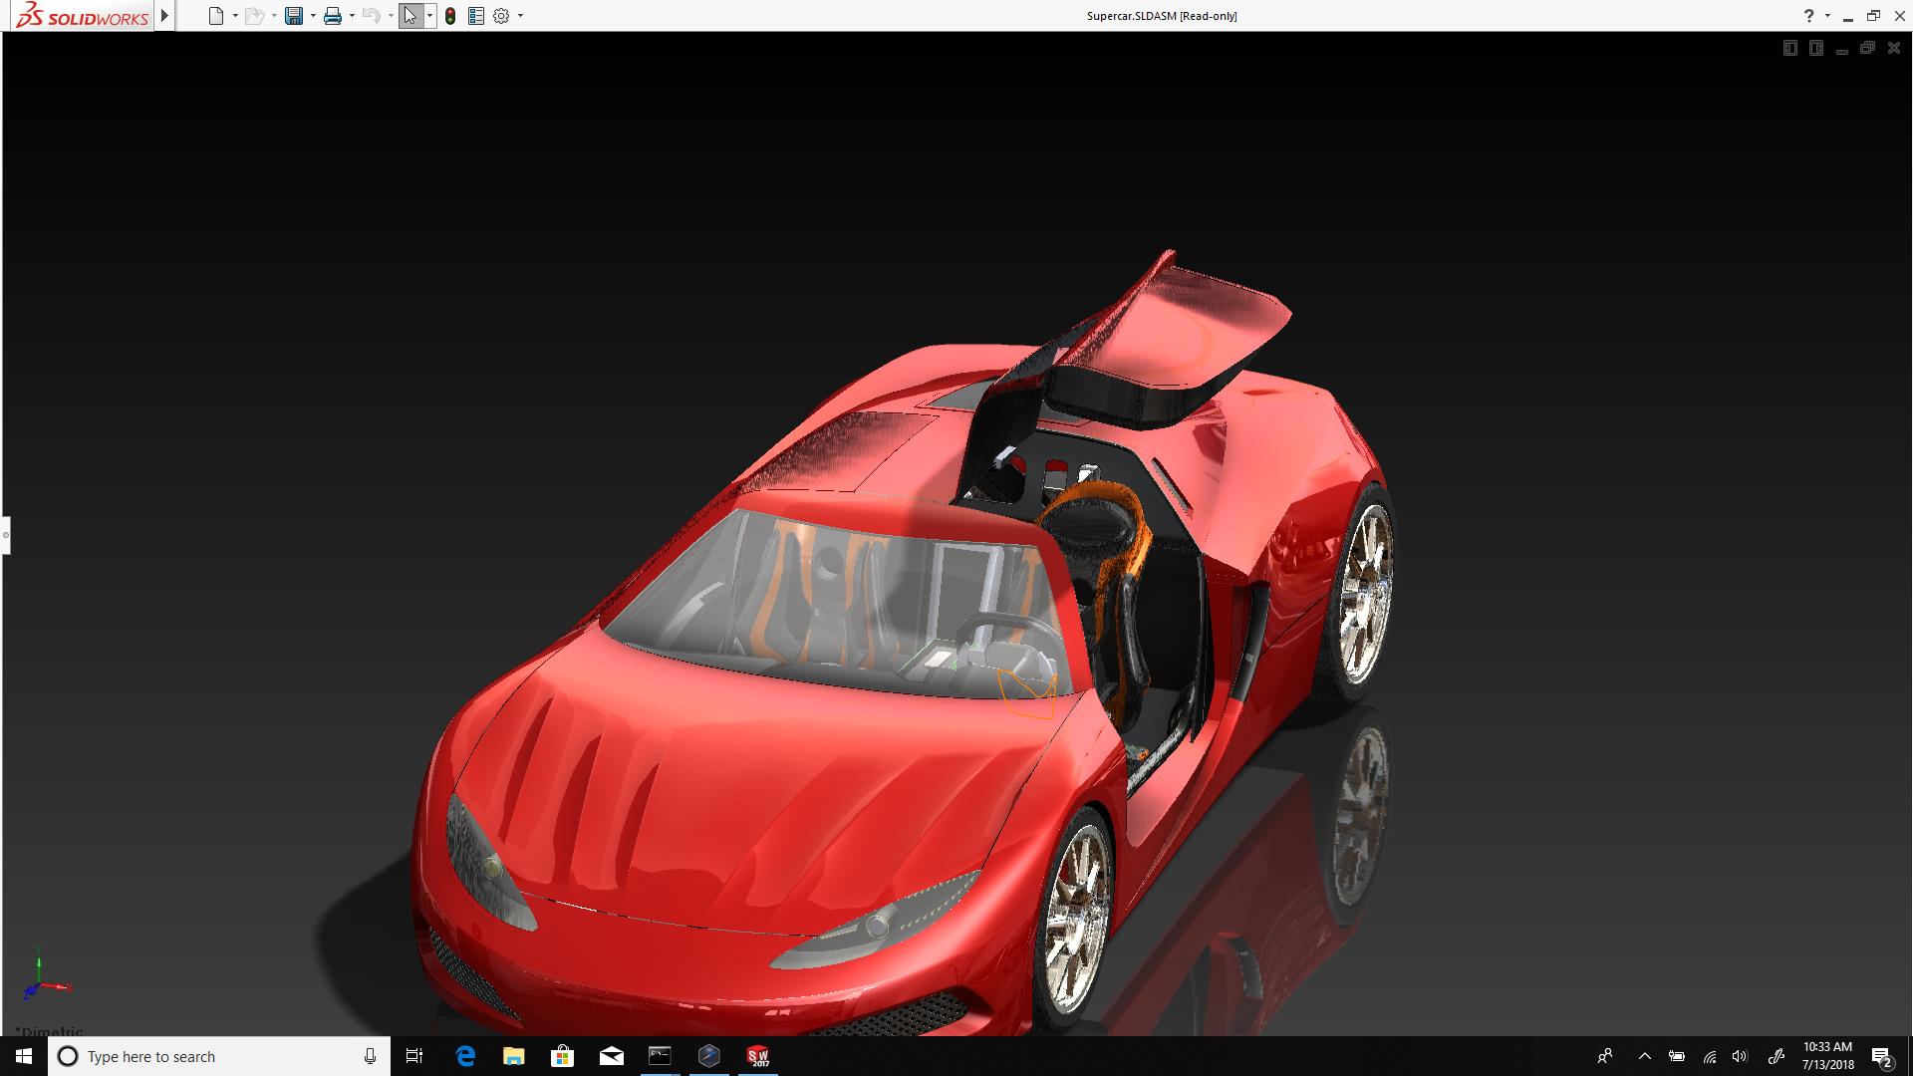The height and width of the screenshot is (1076, 1913).
Task: Open the Windows Task View button
Action: click(x=414, y=1056)
